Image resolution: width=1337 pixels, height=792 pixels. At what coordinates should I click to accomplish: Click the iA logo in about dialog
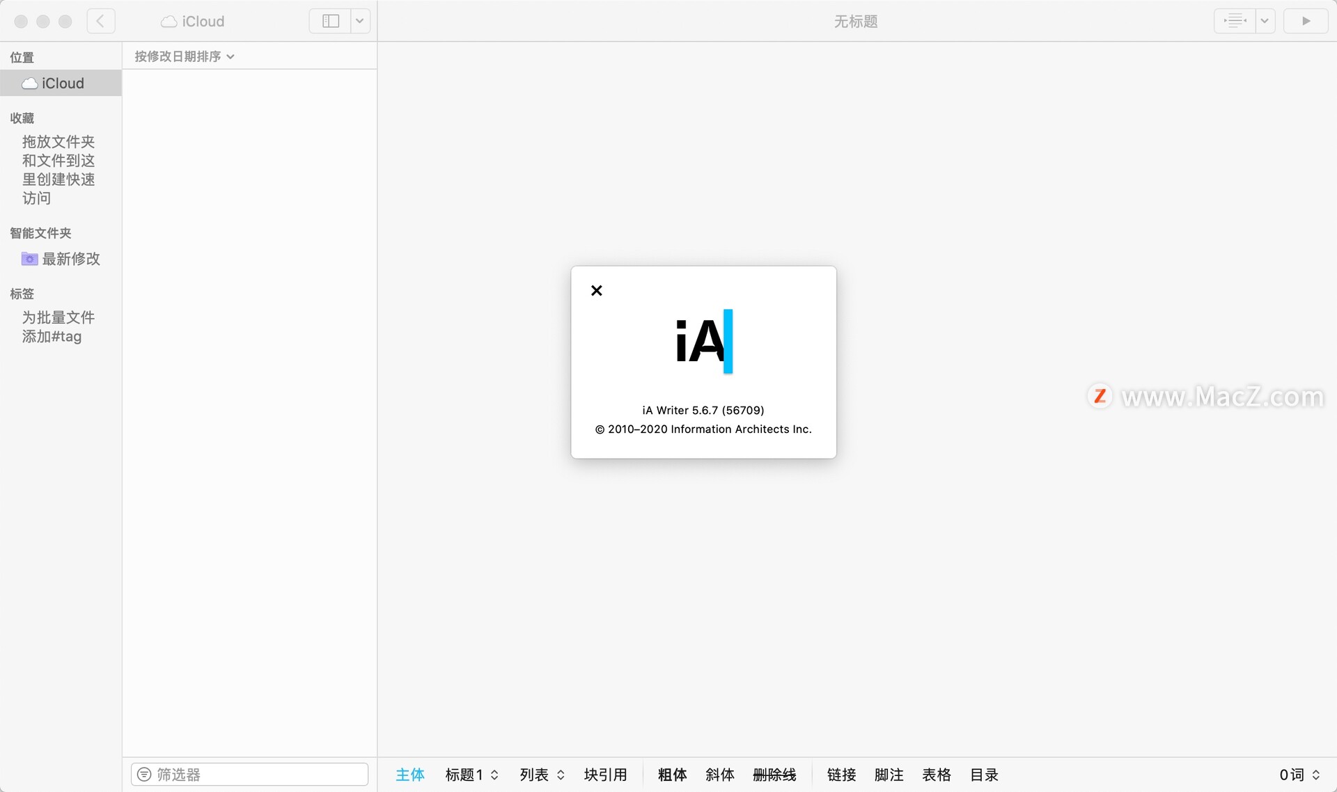tap(704, 341)
